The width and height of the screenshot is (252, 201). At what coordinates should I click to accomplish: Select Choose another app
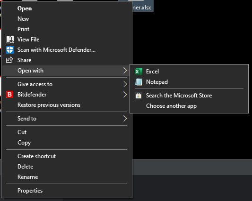[189, 106]
